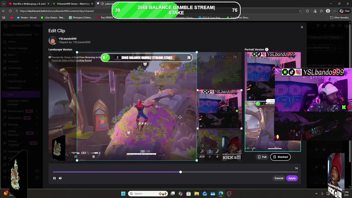
Task: Cancel the clip edit
Action: [279, 178]
